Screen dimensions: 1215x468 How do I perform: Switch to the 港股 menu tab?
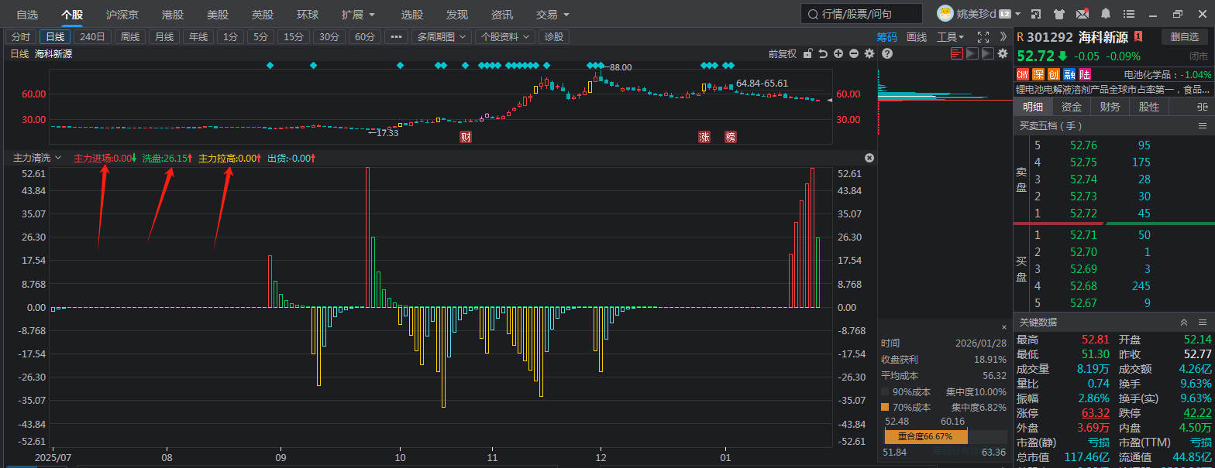pos(173,15)
